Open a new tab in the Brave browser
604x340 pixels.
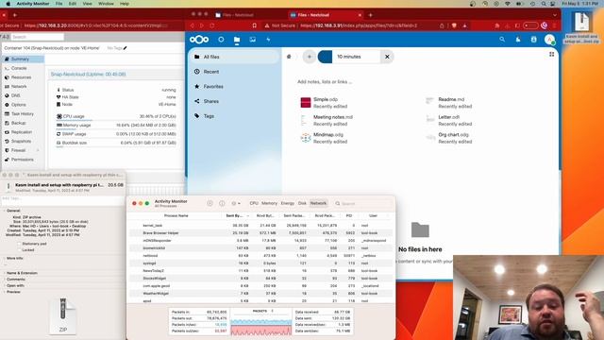point(370,15)
